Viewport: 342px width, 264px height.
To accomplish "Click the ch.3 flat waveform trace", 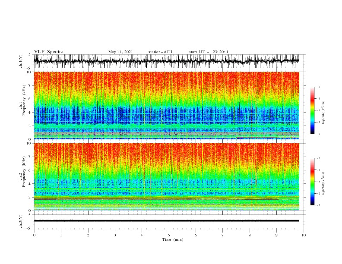I will click(x=166, y=221).
